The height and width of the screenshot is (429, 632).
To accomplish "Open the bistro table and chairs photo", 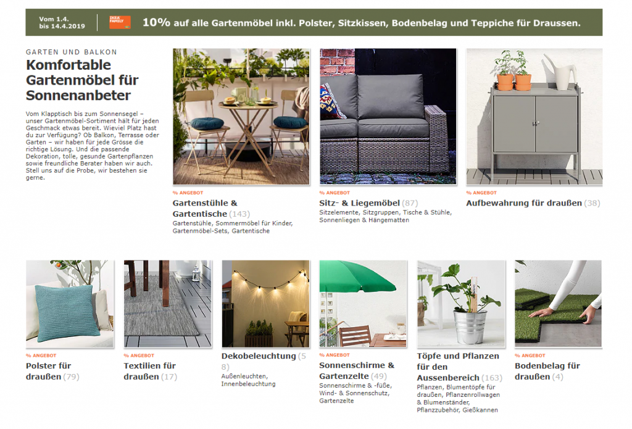I will [241, 117].
